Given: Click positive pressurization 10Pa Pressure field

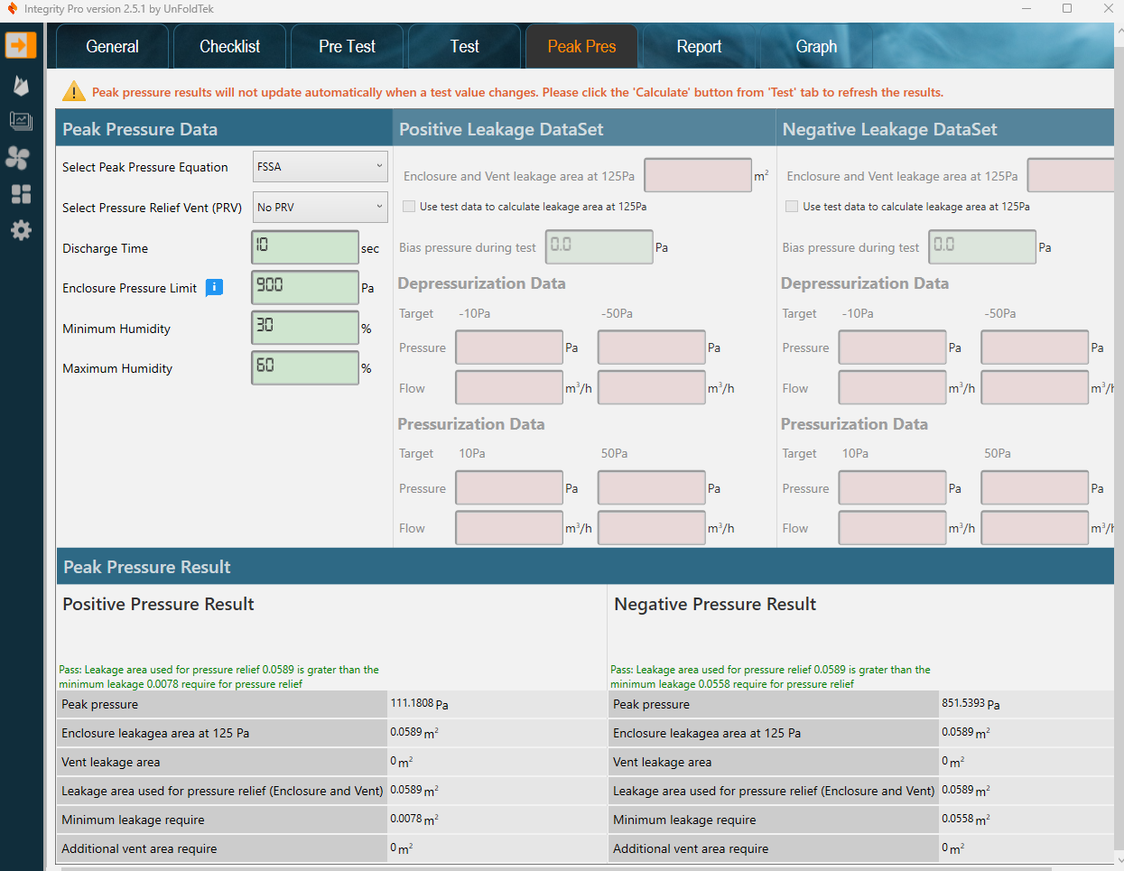Looking at the screenshot, I should (x=509, y=487).
